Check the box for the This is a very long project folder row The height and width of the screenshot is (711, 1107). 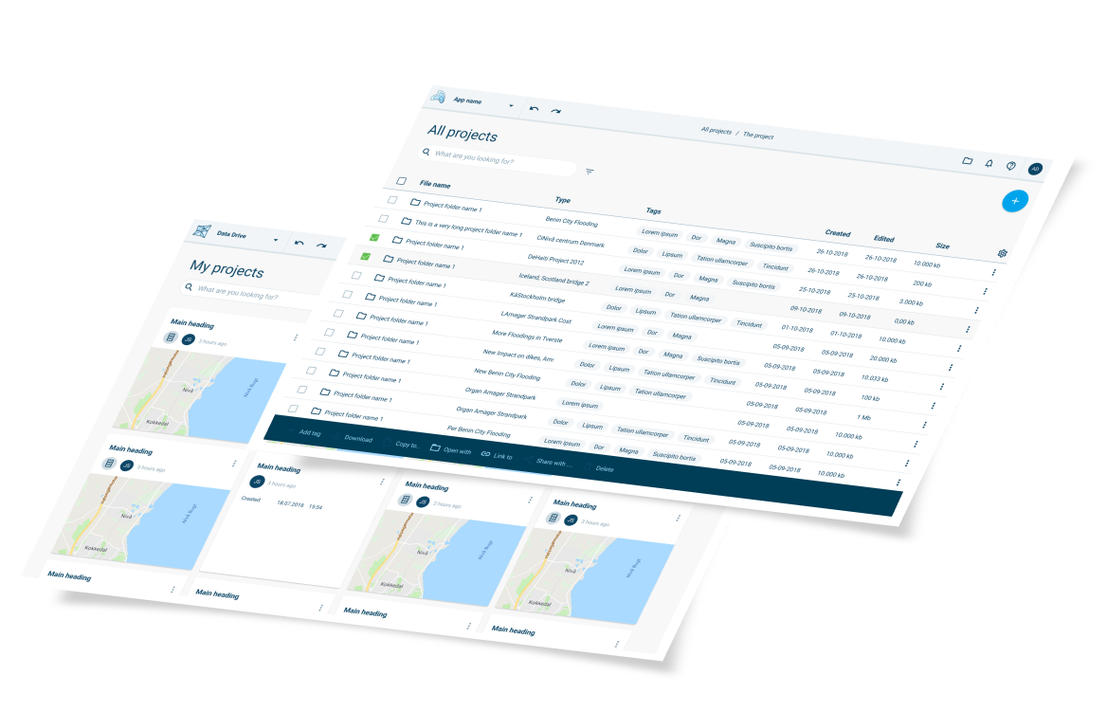click(x=383, y=219)
